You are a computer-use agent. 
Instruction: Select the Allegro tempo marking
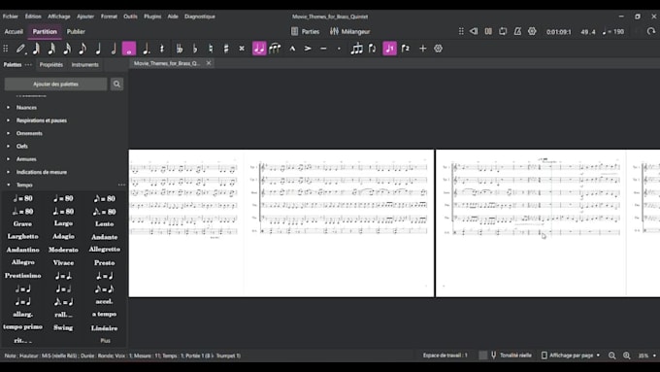(x=22, y=262)
